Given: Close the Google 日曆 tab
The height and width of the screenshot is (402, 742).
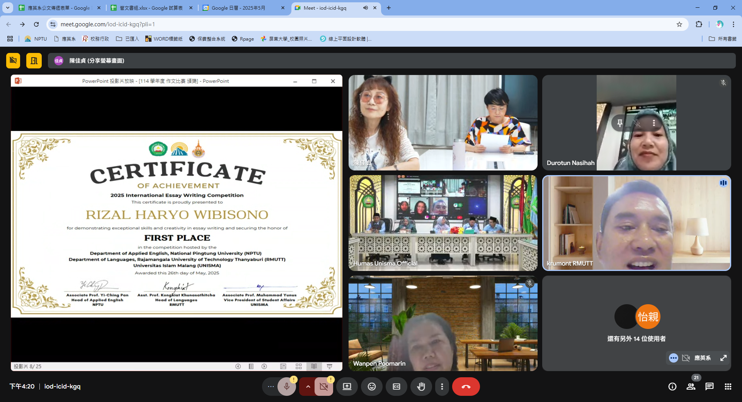Looking at the screenshot, I should [x=283, y=8].
